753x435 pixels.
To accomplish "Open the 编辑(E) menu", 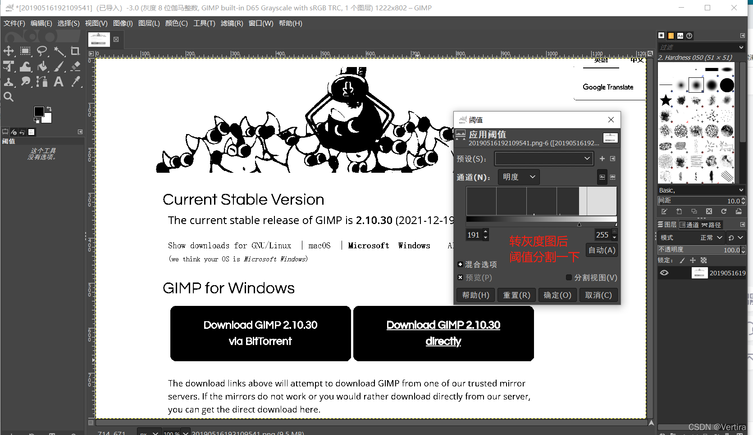I will [41, 23].
